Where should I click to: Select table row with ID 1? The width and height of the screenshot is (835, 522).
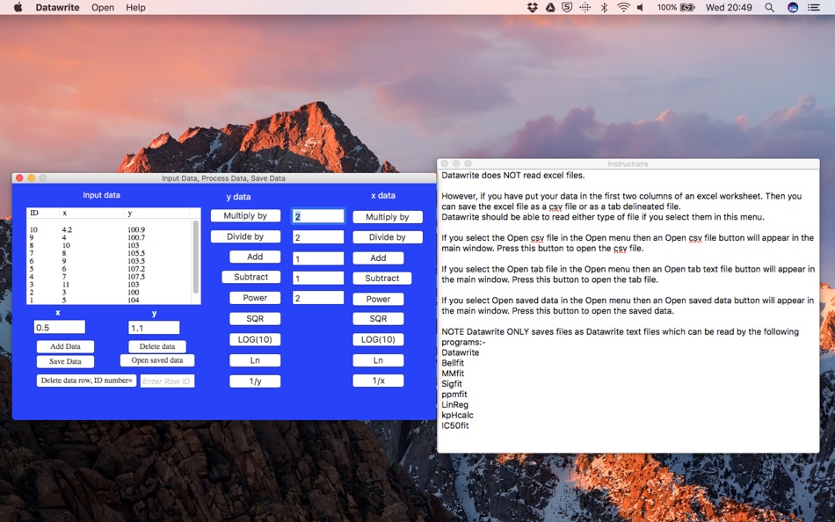(x=109, y=301)
